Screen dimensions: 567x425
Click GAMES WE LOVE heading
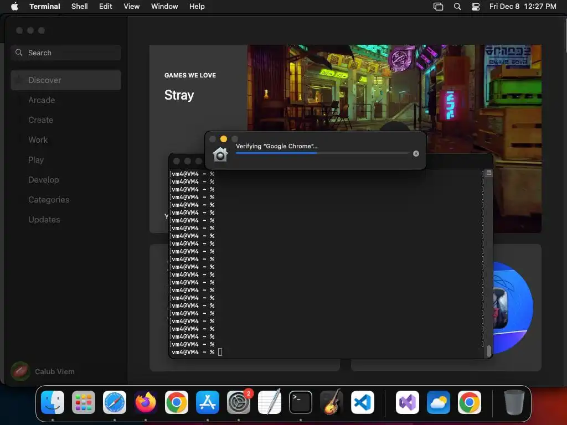(x=190, y=75)
